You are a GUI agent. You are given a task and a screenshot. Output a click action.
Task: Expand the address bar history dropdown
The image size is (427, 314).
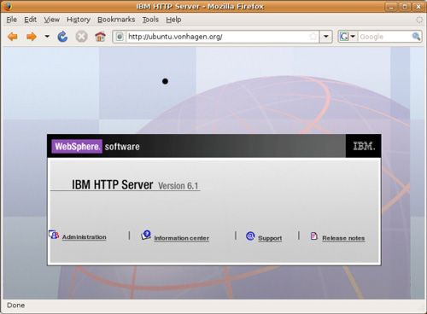pyautogui.click(x=326, y=37)
